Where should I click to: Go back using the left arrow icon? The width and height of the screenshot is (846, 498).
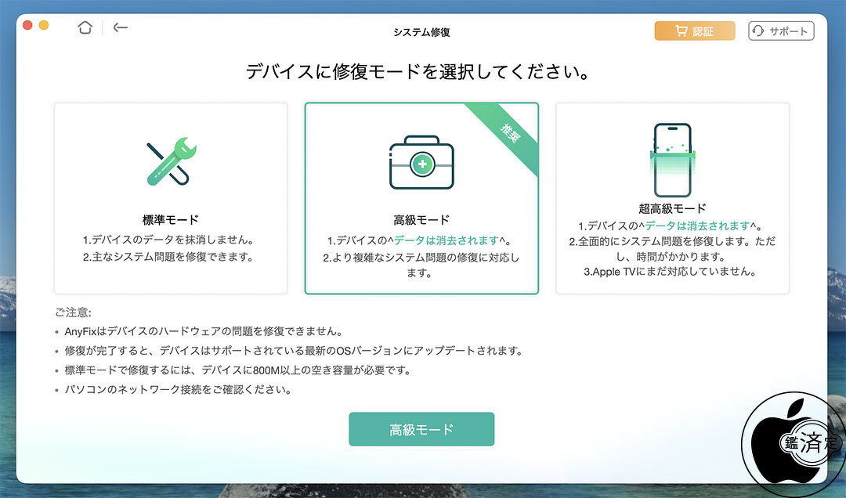pos(120,27)
